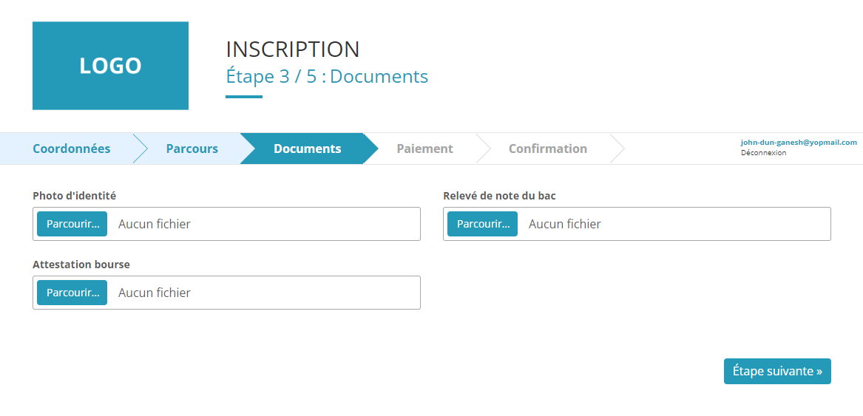The height and width of the screenshot is (416, 863).
Task: Log out via Déconnexion link
Action: tap(763, 153)
